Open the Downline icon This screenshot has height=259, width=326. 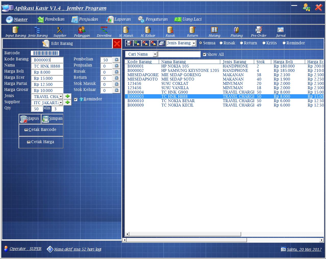pos(104,32)
